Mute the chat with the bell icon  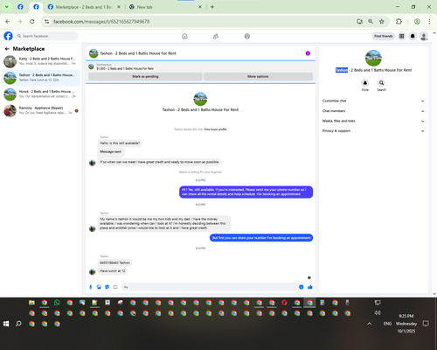point(365,83)
